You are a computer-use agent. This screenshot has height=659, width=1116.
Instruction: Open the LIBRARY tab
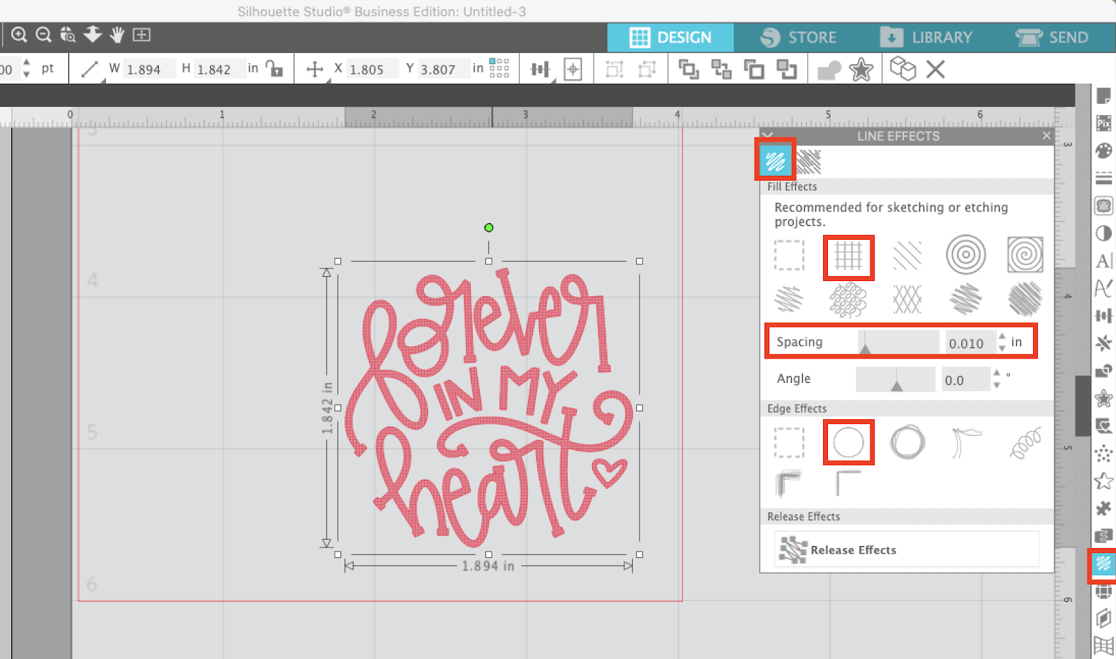coord(928,37)
